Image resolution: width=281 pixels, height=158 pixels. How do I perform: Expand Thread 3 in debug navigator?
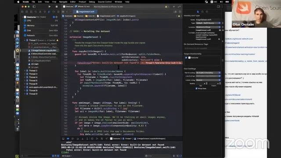click(x=25, y=74)
